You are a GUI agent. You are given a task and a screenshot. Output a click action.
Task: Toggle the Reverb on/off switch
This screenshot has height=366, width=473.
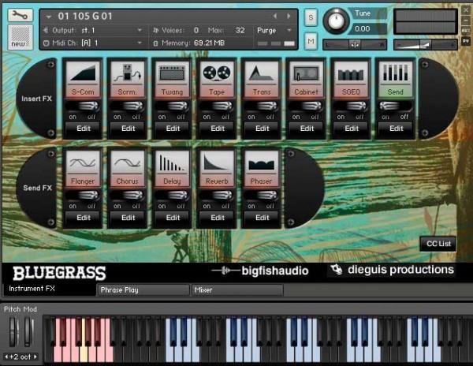(217, 196)
